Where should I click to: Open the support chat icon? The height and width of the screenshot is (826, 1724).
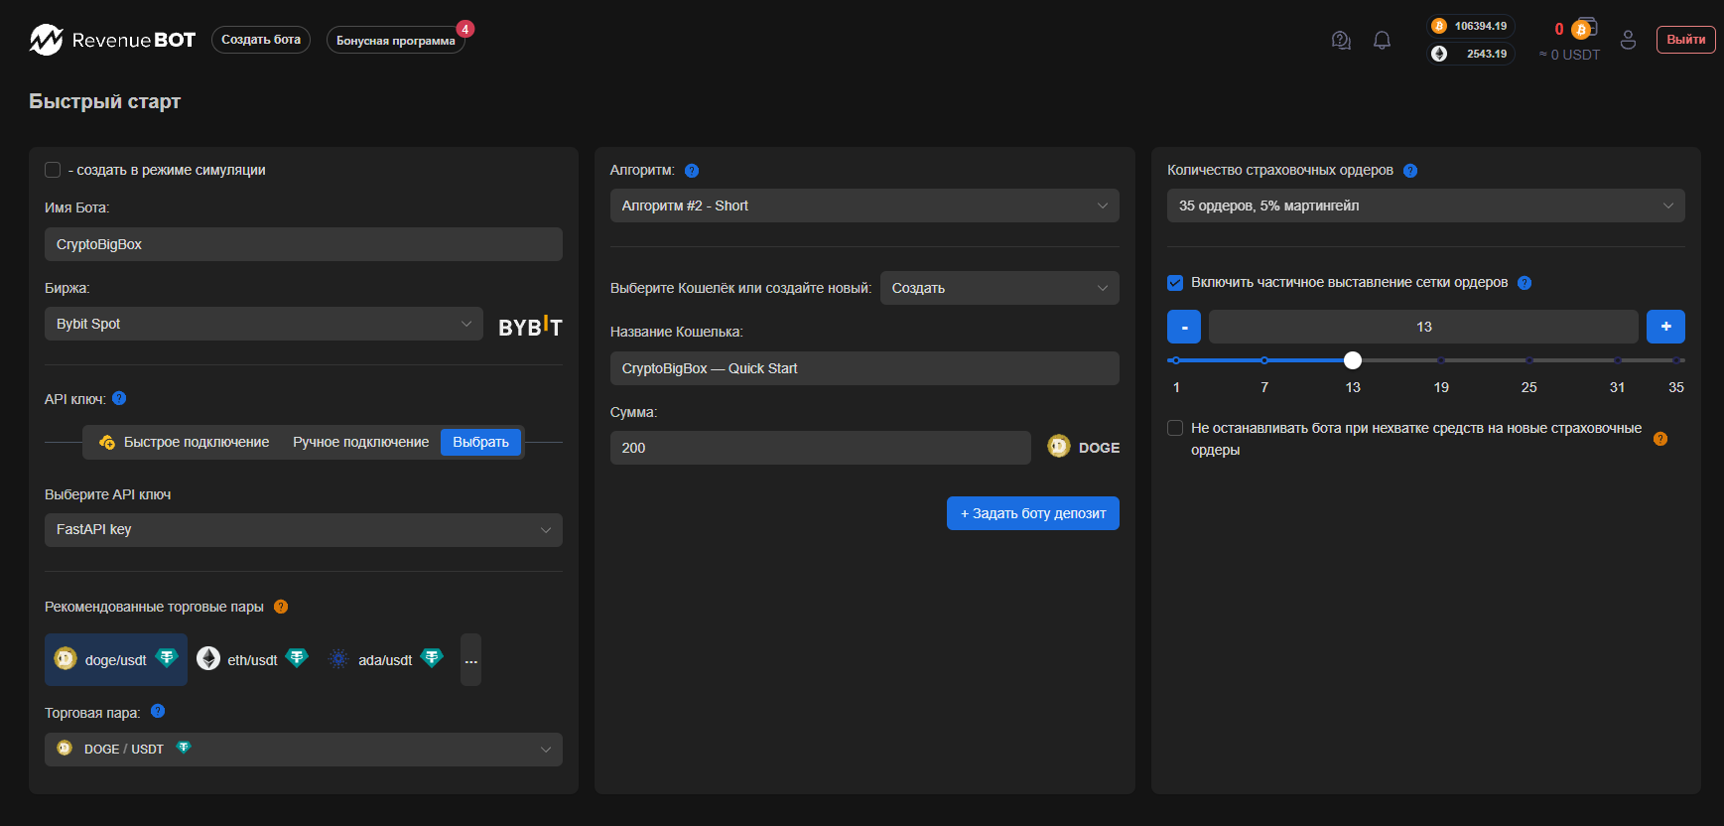(1341, 40)
